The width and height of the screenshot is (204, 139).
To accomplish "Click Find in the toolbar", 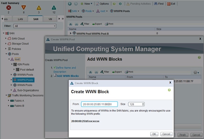I will pos(159,4).
